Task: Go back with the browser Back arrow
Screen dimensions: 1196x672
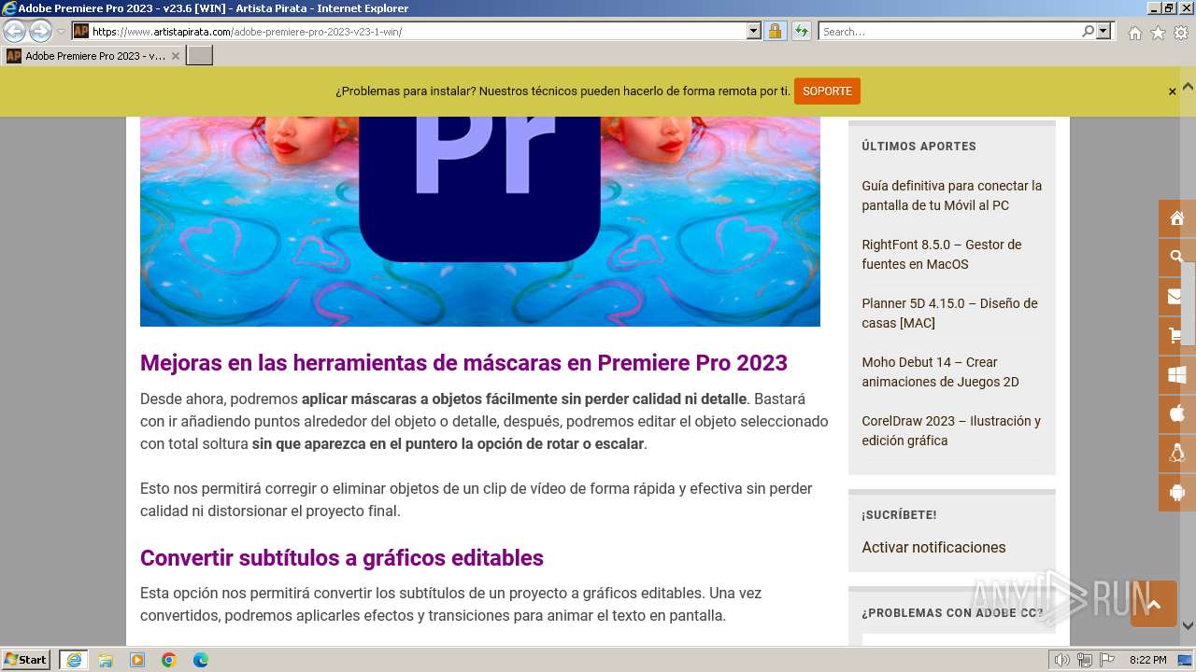Action: point(14,32)
